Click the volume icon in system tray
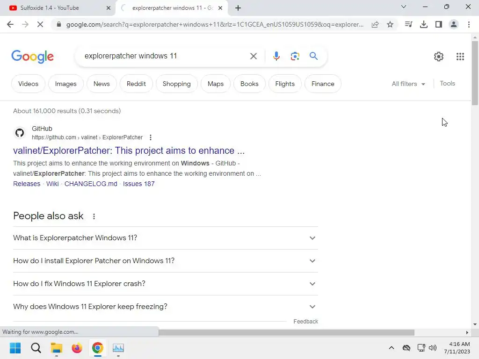Viewport: 479px width, 359px height. coord(433,348)
